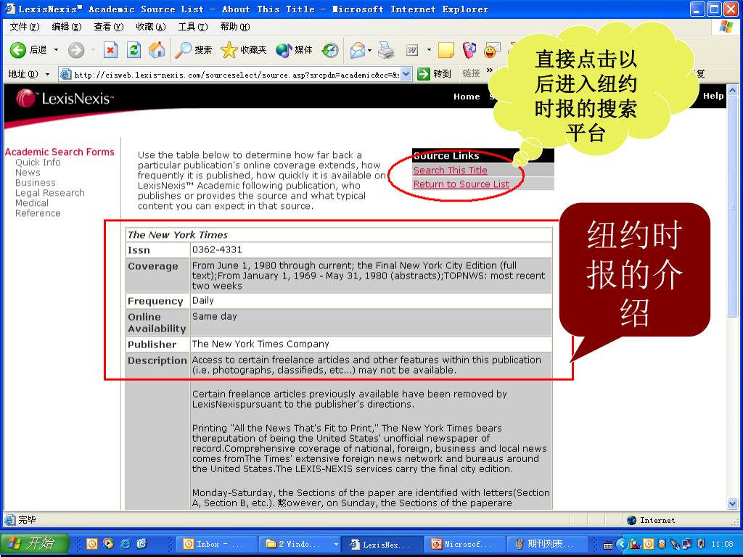Viewport: 743px width, 557px height.
Task: Open the Back button history dropdown arrow
Action: tap(56, 50)
